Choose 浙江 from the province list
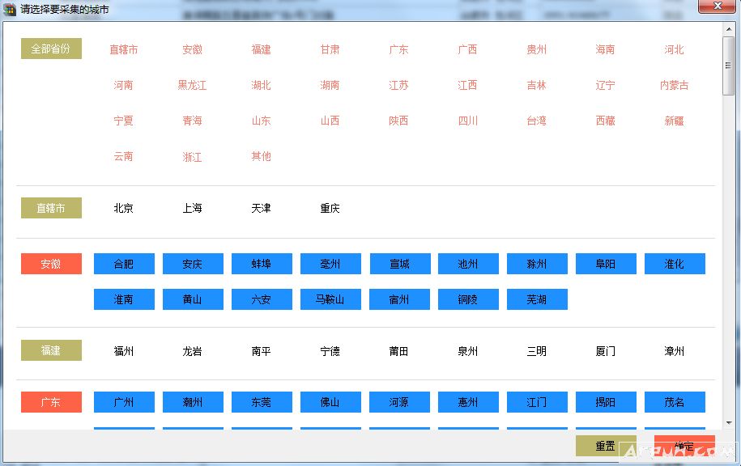 tap(192, 157)
